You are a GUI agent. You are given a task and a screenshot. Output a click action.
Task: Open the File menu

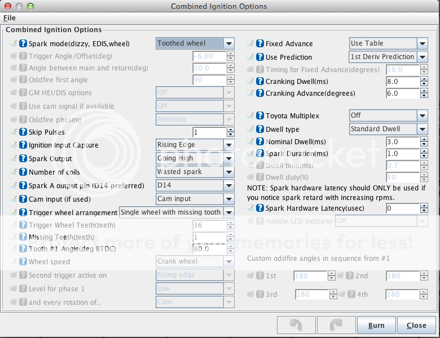10,18
